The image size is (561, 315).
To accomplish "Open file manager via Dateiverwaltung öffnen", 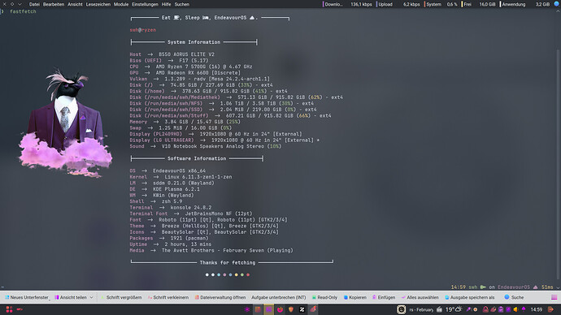I will coord(220,297).
